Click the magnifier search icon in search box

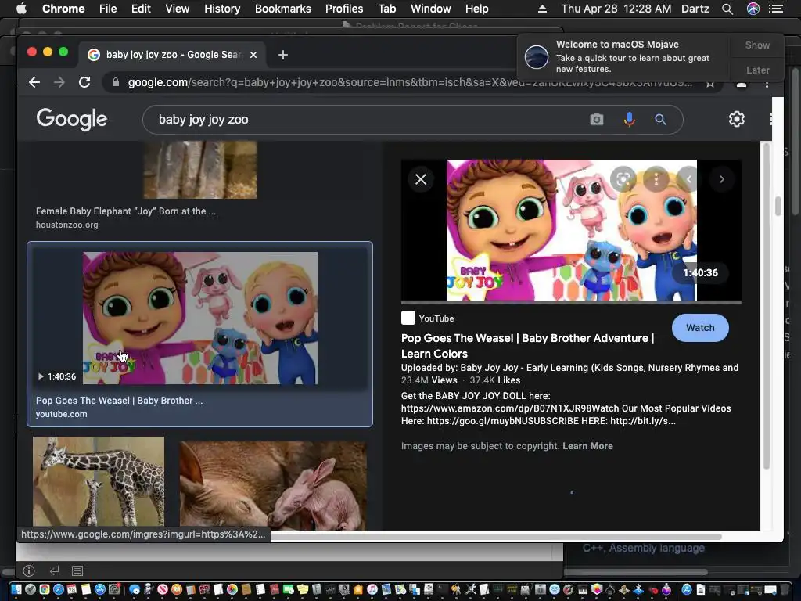click(x=660, y=120)
